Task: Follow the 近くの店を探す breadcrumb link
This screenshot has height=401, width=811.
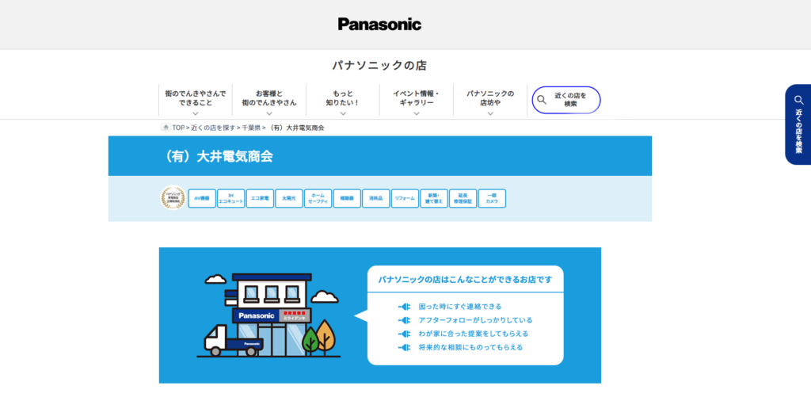Action: [212, 128]
